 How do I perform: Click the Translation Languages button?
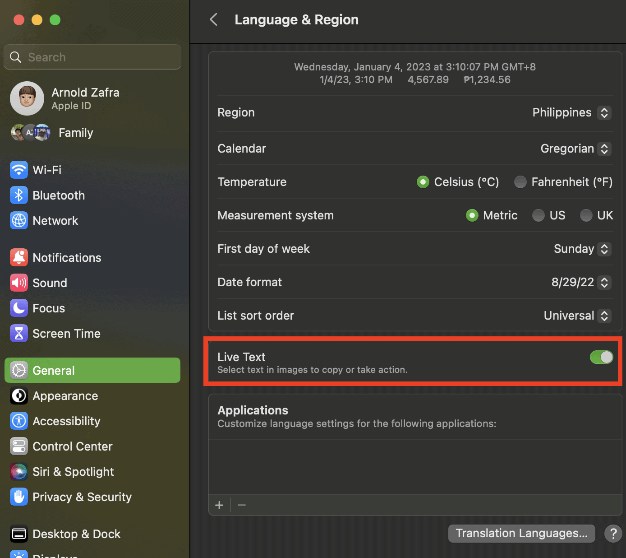click(522, 533)
